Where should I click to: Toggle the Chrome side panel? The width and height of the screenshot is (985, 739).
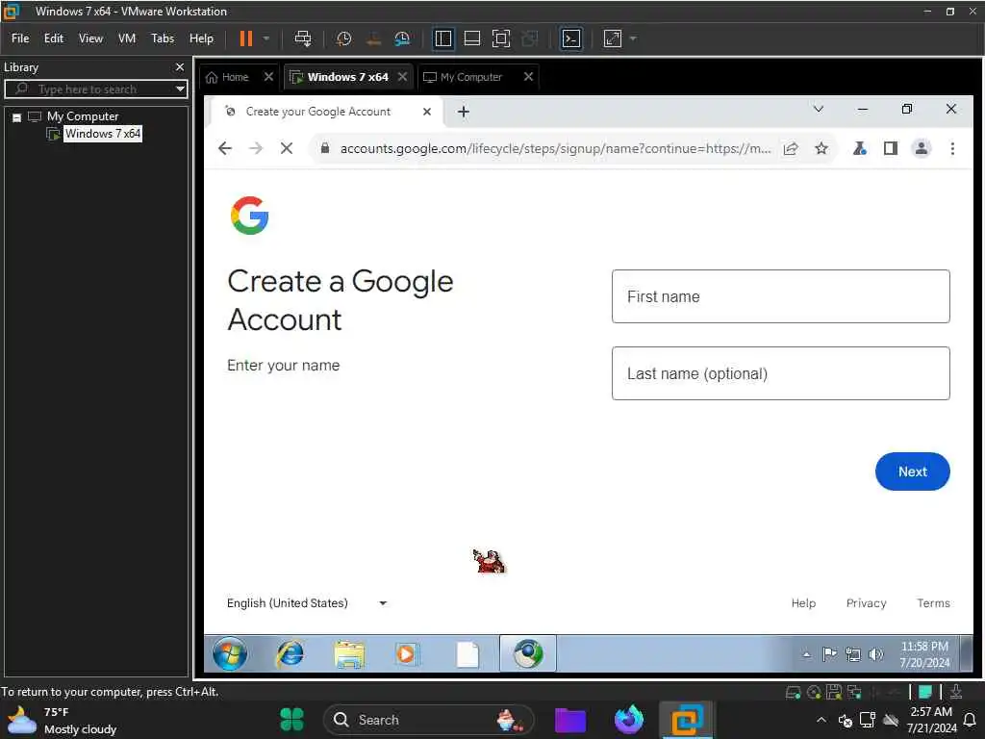tap(890, 148)
